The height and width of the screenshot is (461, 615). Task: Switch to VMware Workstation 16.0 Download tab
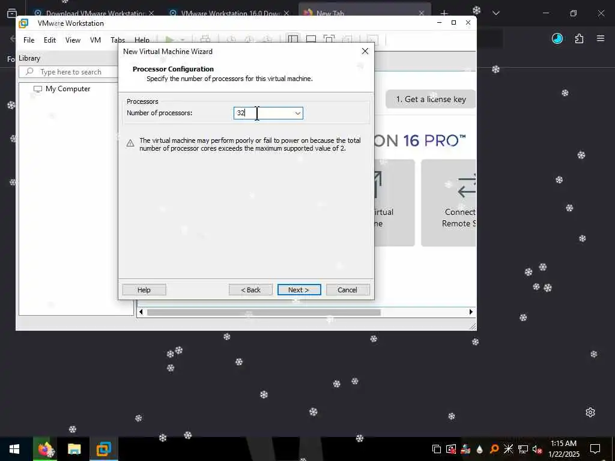[x=229, y=13]
